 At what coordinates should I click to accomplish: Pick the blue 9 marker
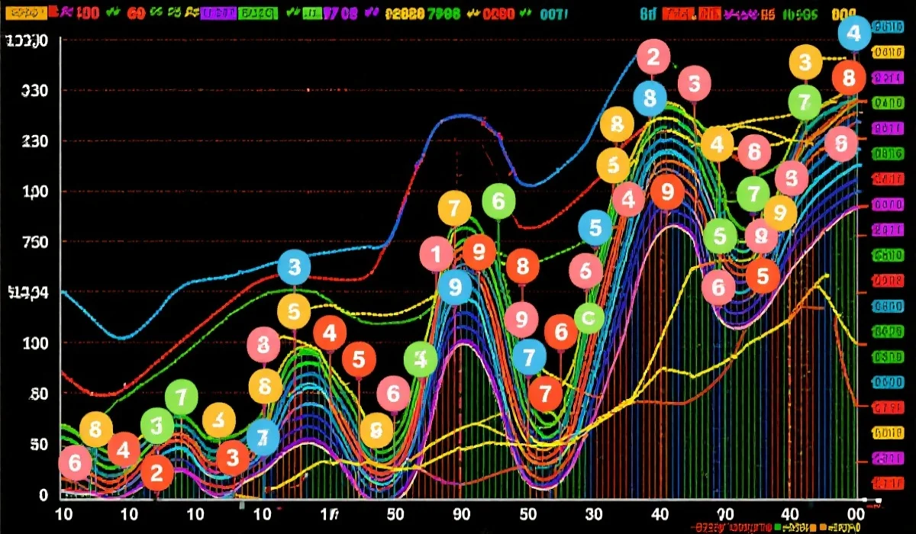coord(456,287)
